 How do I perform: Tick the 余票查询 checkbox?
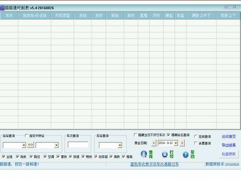[196, 143]
